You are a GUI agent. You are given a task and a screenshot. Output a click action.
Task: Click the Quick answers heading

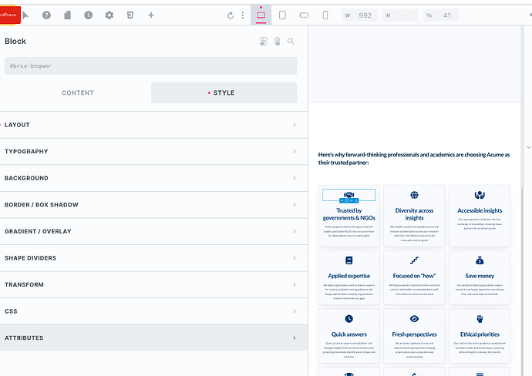(348, 334)
